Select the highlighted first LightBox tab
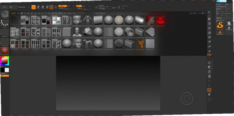 click(x=13, y=13)
